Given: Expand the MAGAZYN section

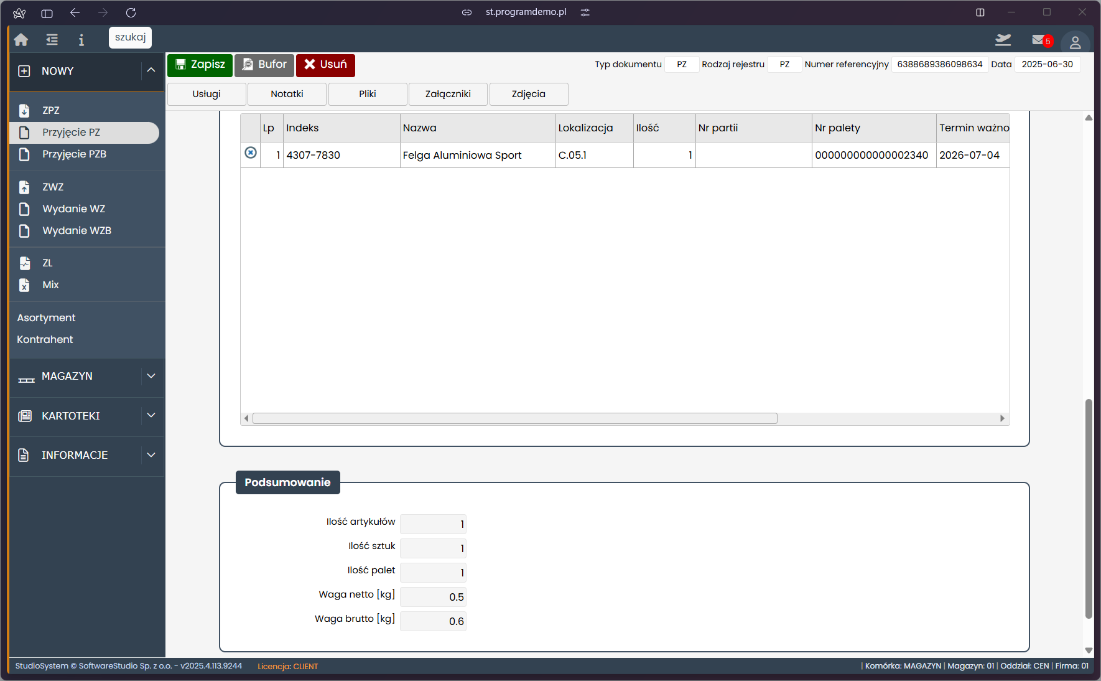Looking at the screenshot, I should (x=151, y=376).
